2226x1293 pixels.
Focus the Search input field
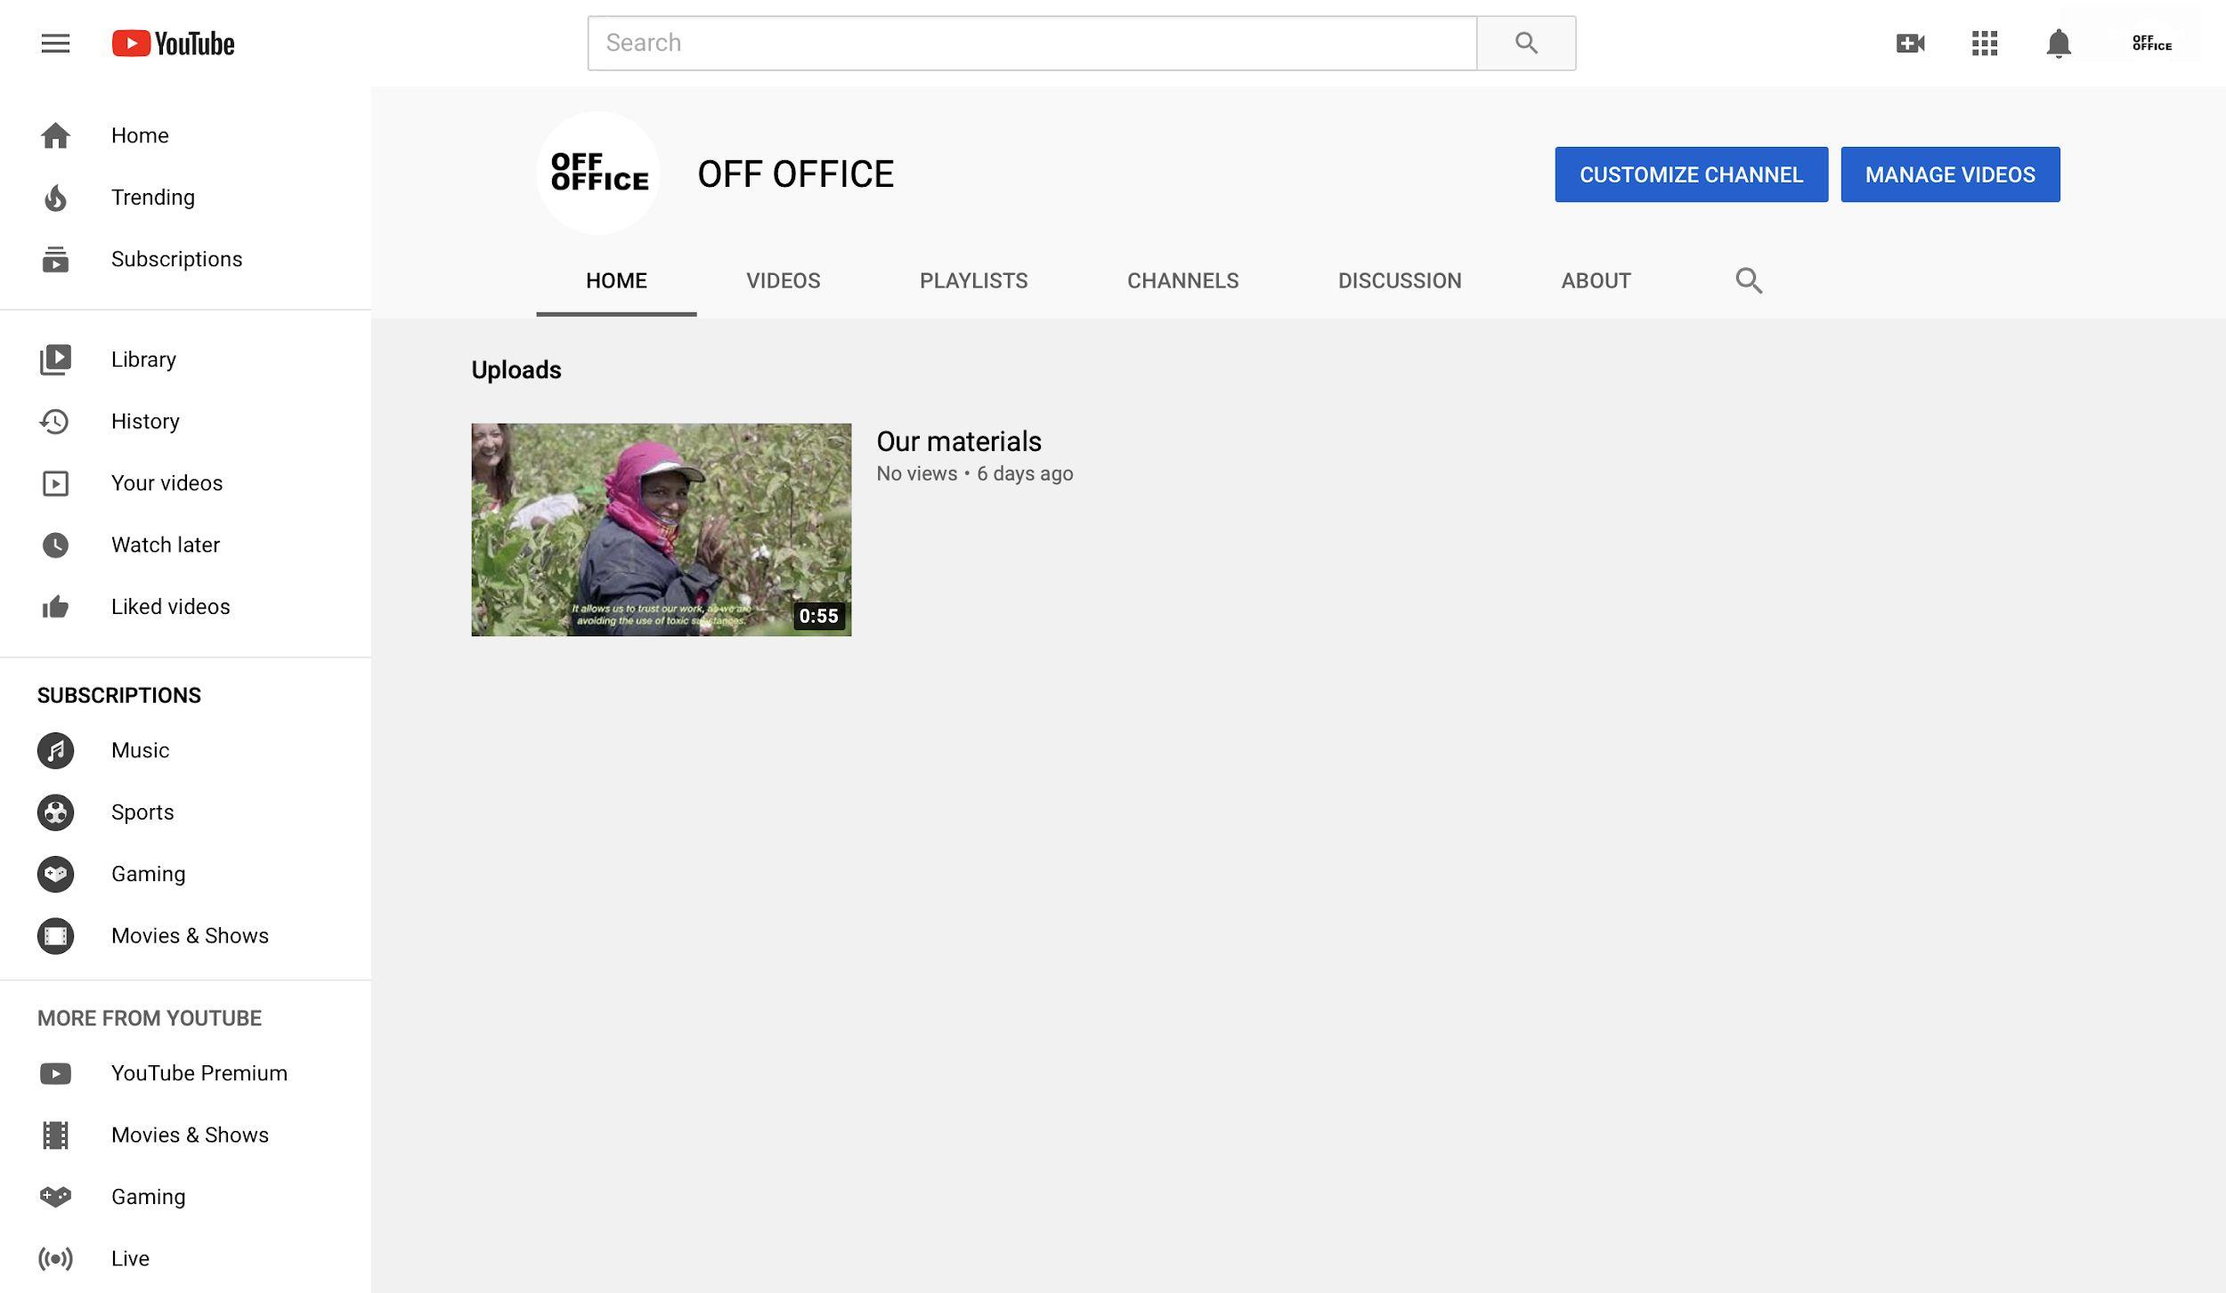click(1031, 43)
